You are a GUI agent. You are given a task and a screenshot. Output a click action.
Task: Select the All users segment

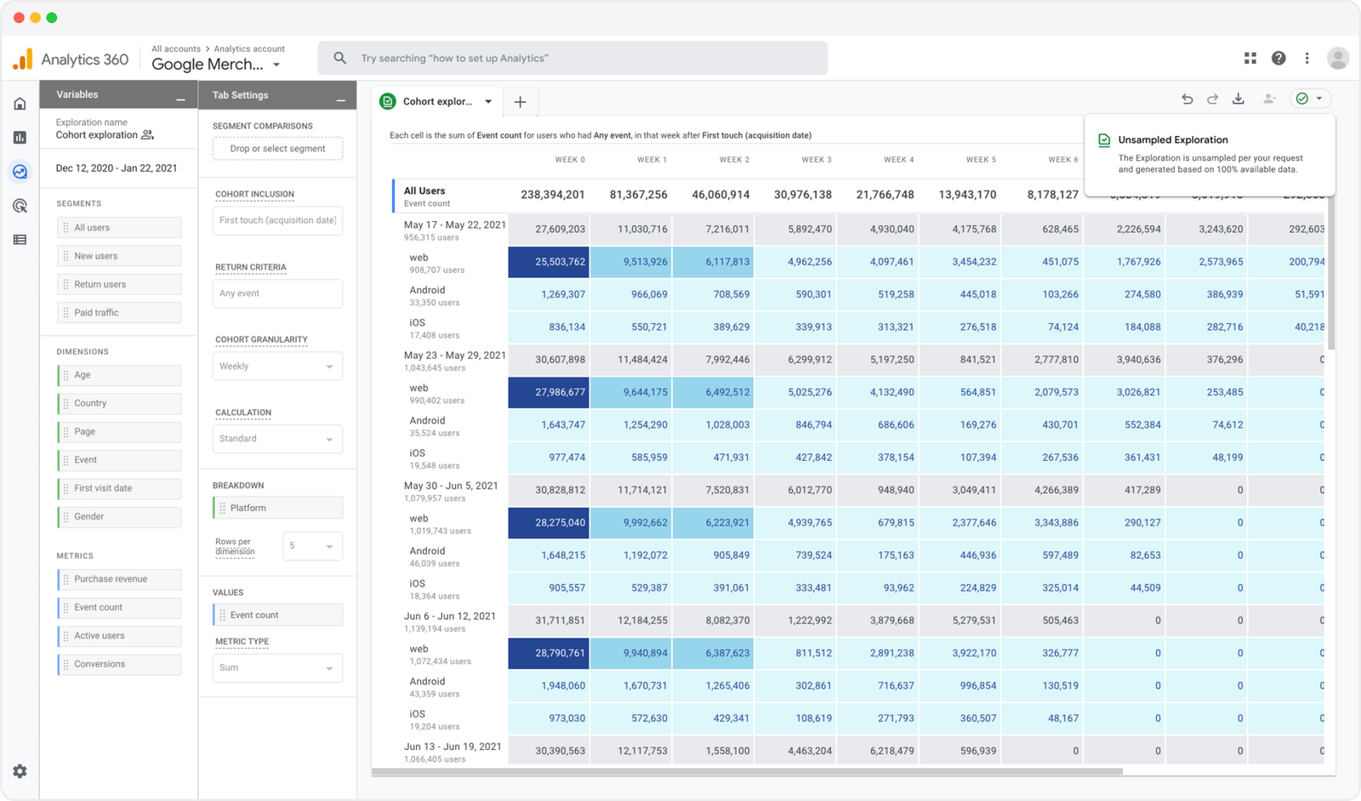pyautogui.click(x=119, y=228)
